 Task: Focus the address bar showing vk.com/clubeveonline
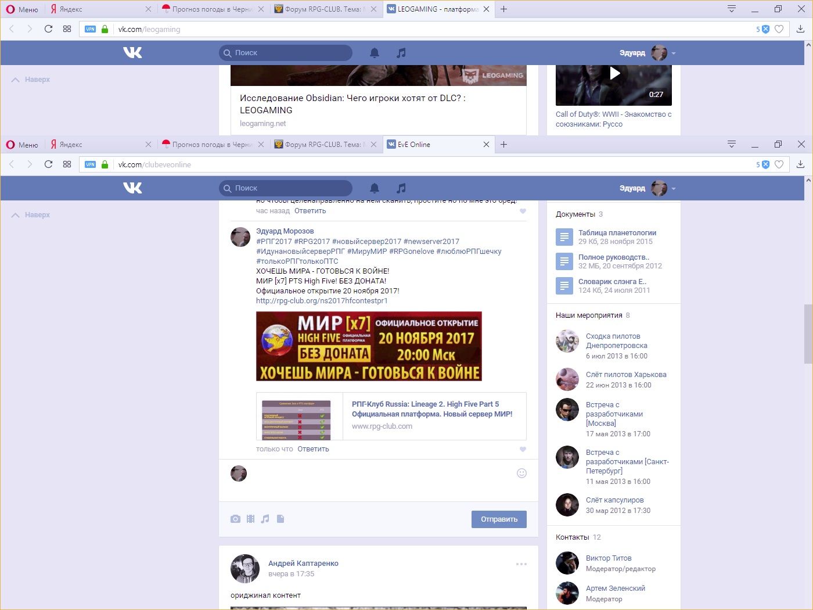click(x=434, y=164)
